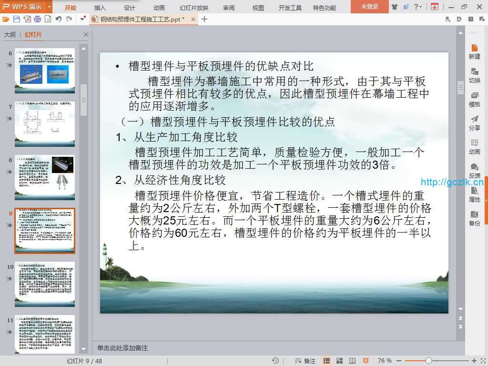Switch to reading view in status bar
The height and width of the screenshot is (366, 488).
tap(353, 361)
